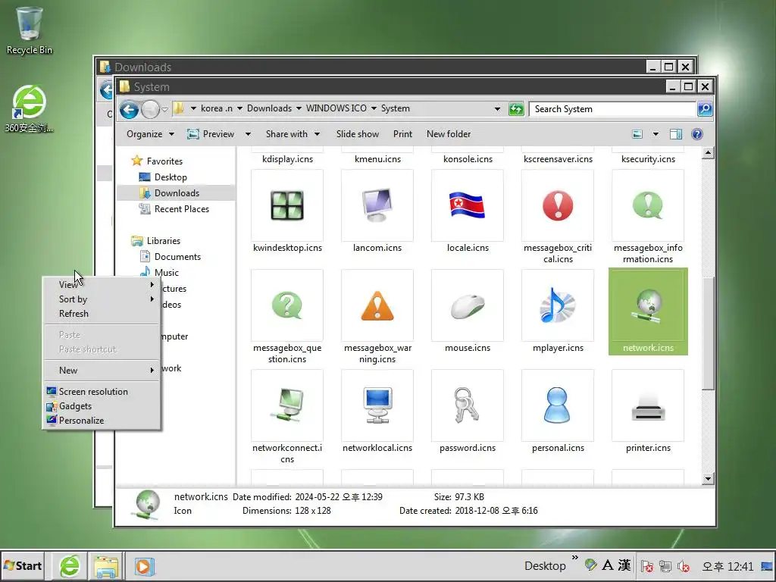Select the lancom.icns monitor icon
776x582 pixels.
(x=377, y=205)
